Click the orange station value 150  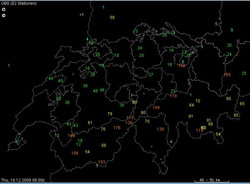pos(182,66)
